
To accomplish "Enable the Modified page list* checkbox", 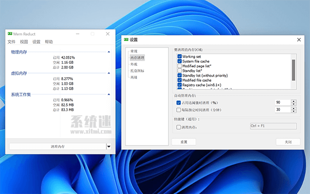I will coord(179,66).
